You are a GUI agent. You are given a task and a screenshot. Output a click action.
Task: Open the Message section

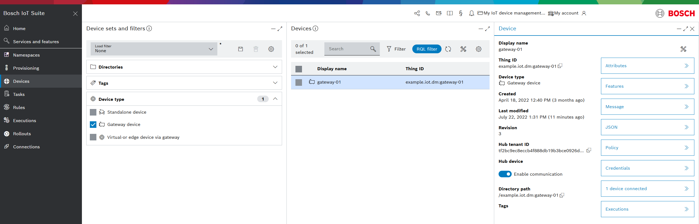click(647, 107)
